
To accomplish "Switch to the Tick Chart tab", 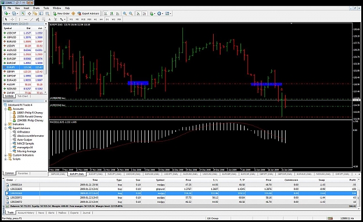I will [x=23, y=96].
